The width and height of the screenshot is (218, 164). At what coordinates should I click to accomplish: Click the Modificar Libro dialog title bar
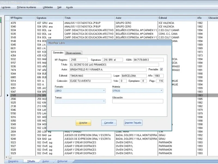(x=109, y=43)
